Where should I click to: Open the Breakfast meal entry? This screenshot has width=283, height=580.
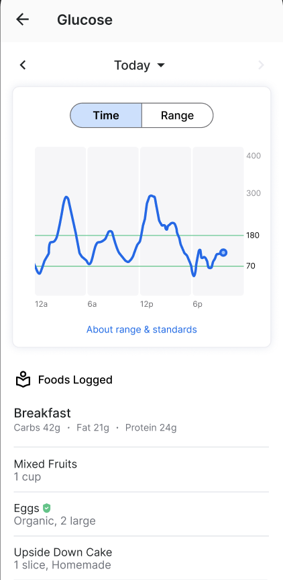click(141, 420)
